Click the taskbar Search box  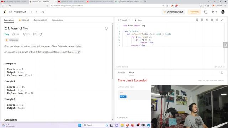96,125
